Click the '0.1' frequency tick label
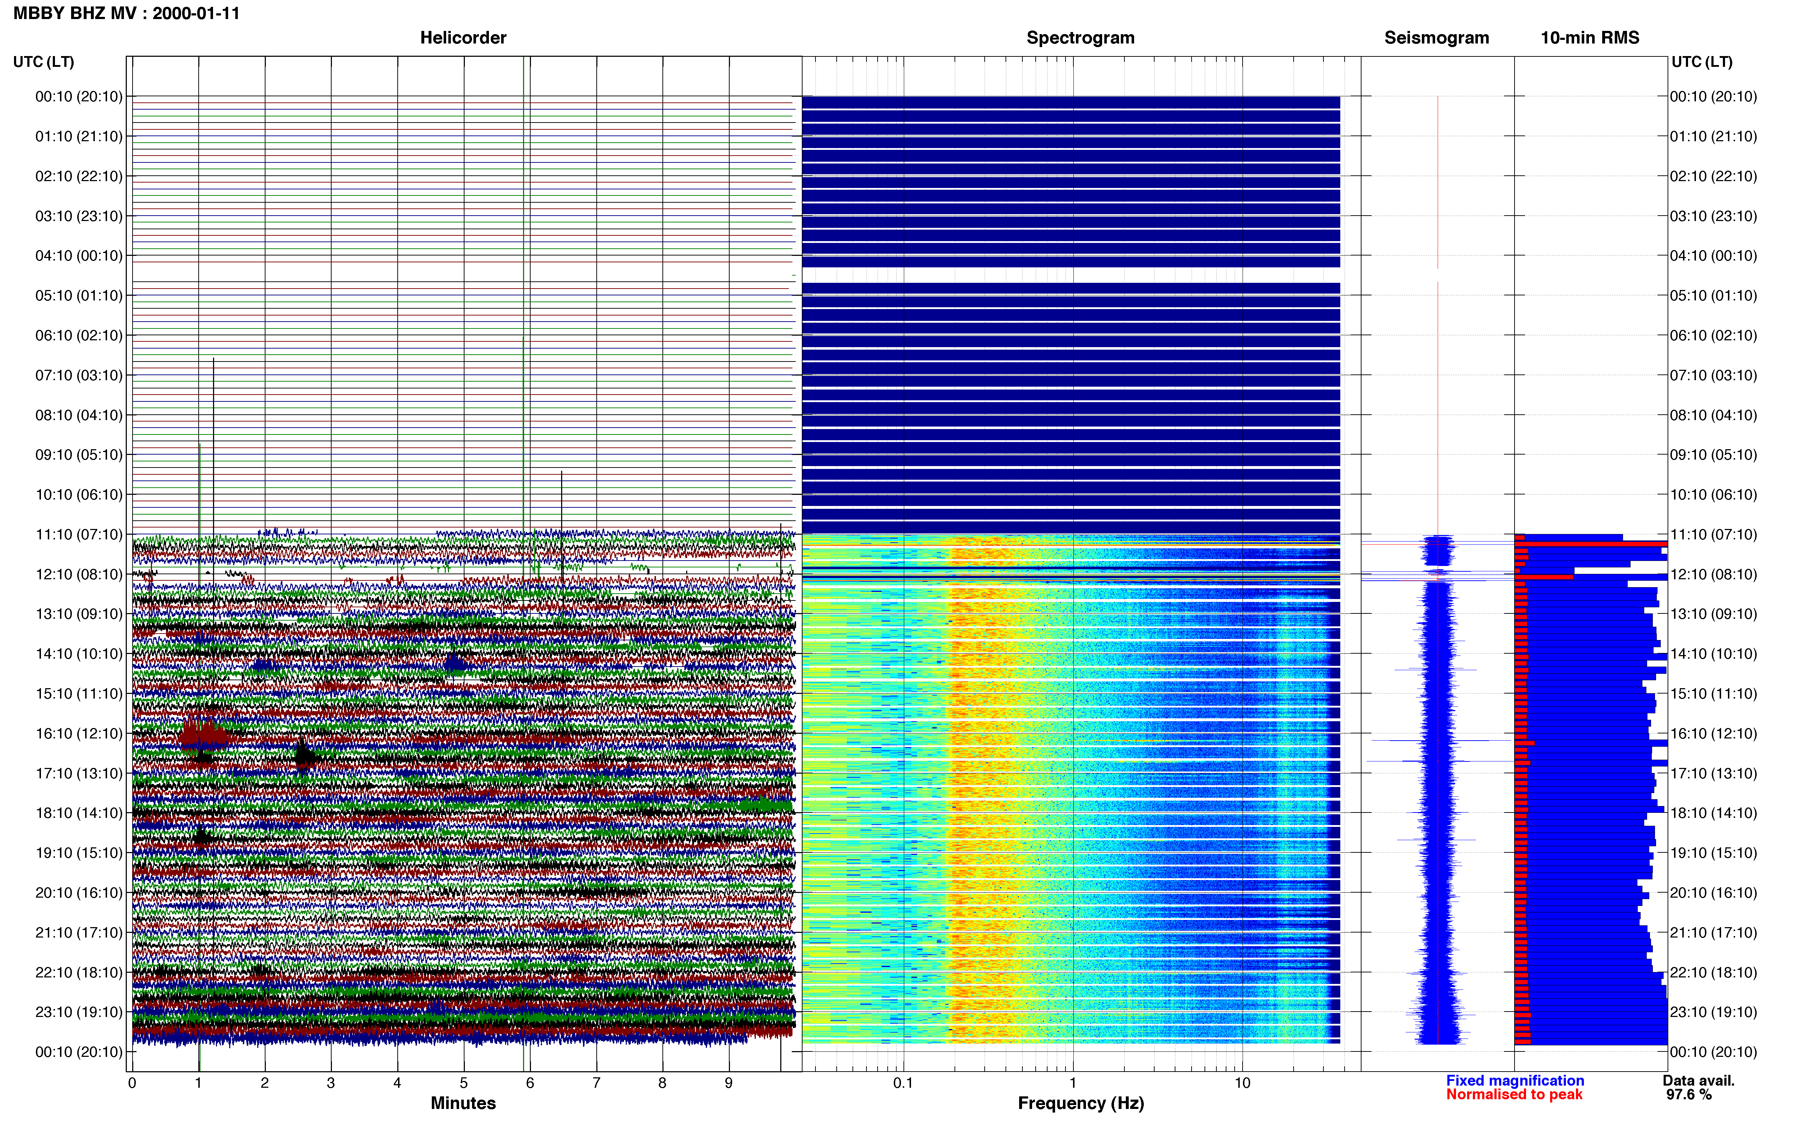The width and height of the screenshot is (1803, 1128). (903, 1083)
